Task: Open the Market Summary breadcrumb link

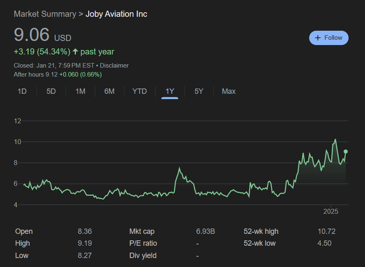Action: [45, 14]
